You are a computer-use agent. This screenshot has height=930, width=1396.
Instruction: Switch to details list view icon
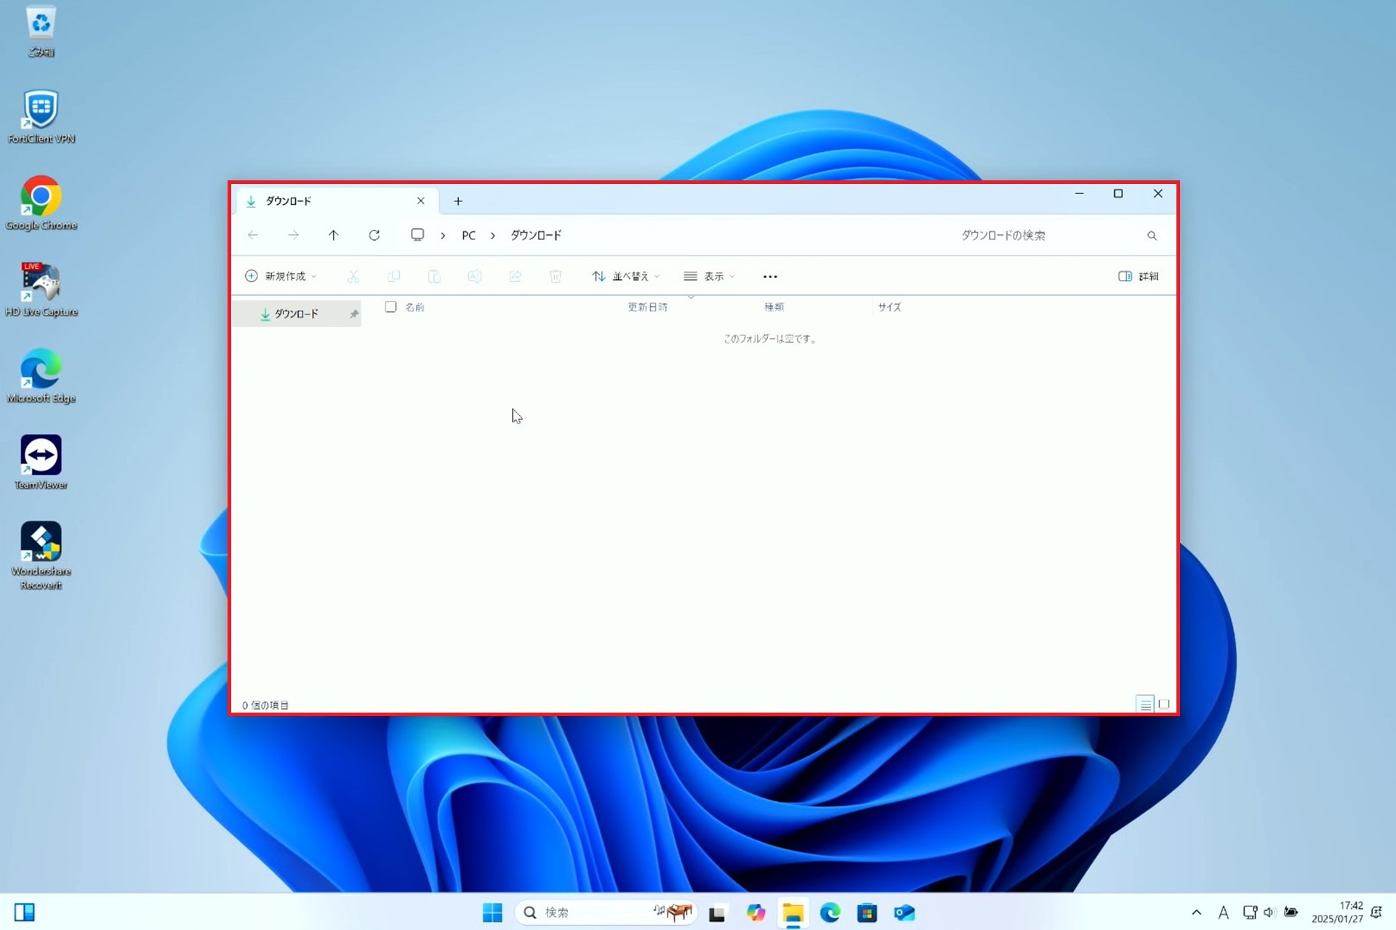pos(1145,704)
